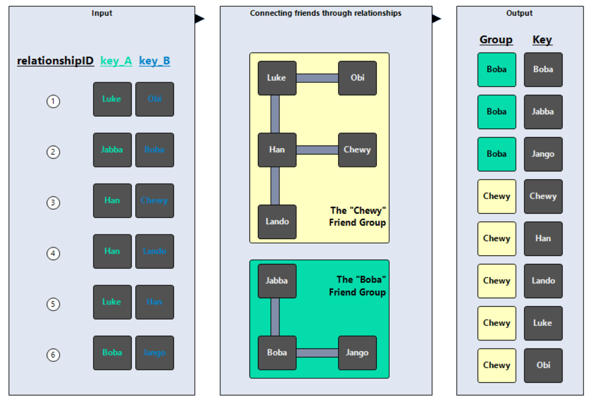Select the Chewy node in relationship 3

pyautogui.click(x=154, y=201)
